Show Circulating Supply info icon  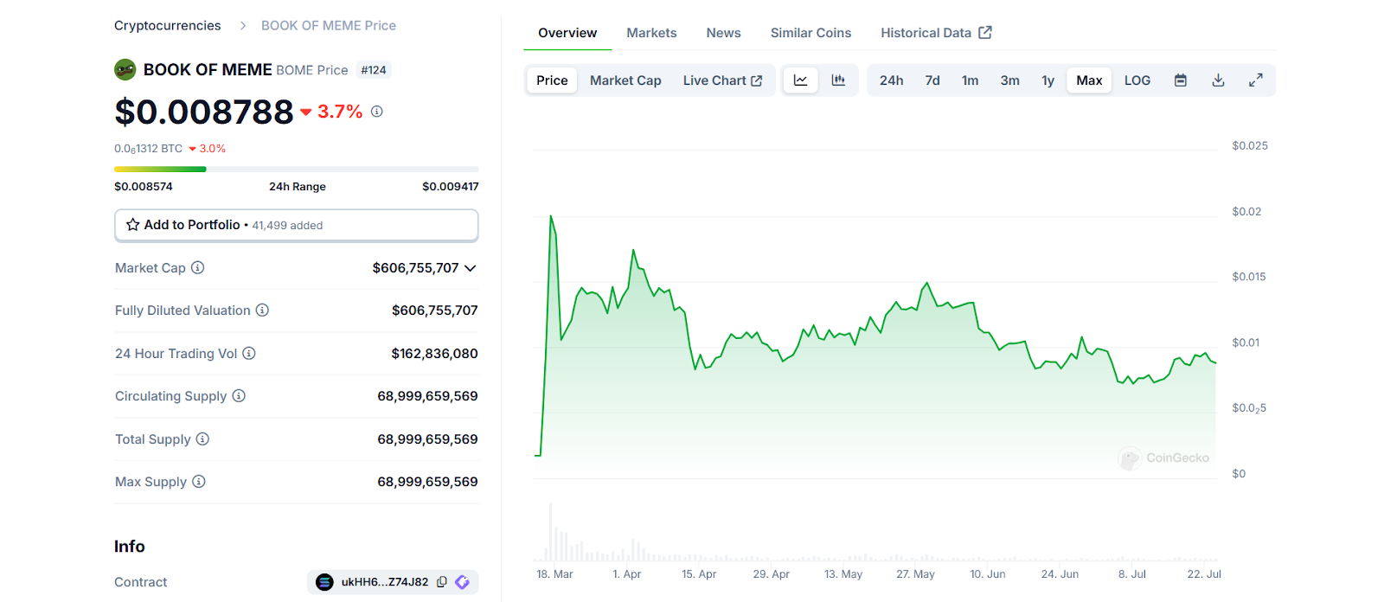pyautogui.click(x=239, y=396)
